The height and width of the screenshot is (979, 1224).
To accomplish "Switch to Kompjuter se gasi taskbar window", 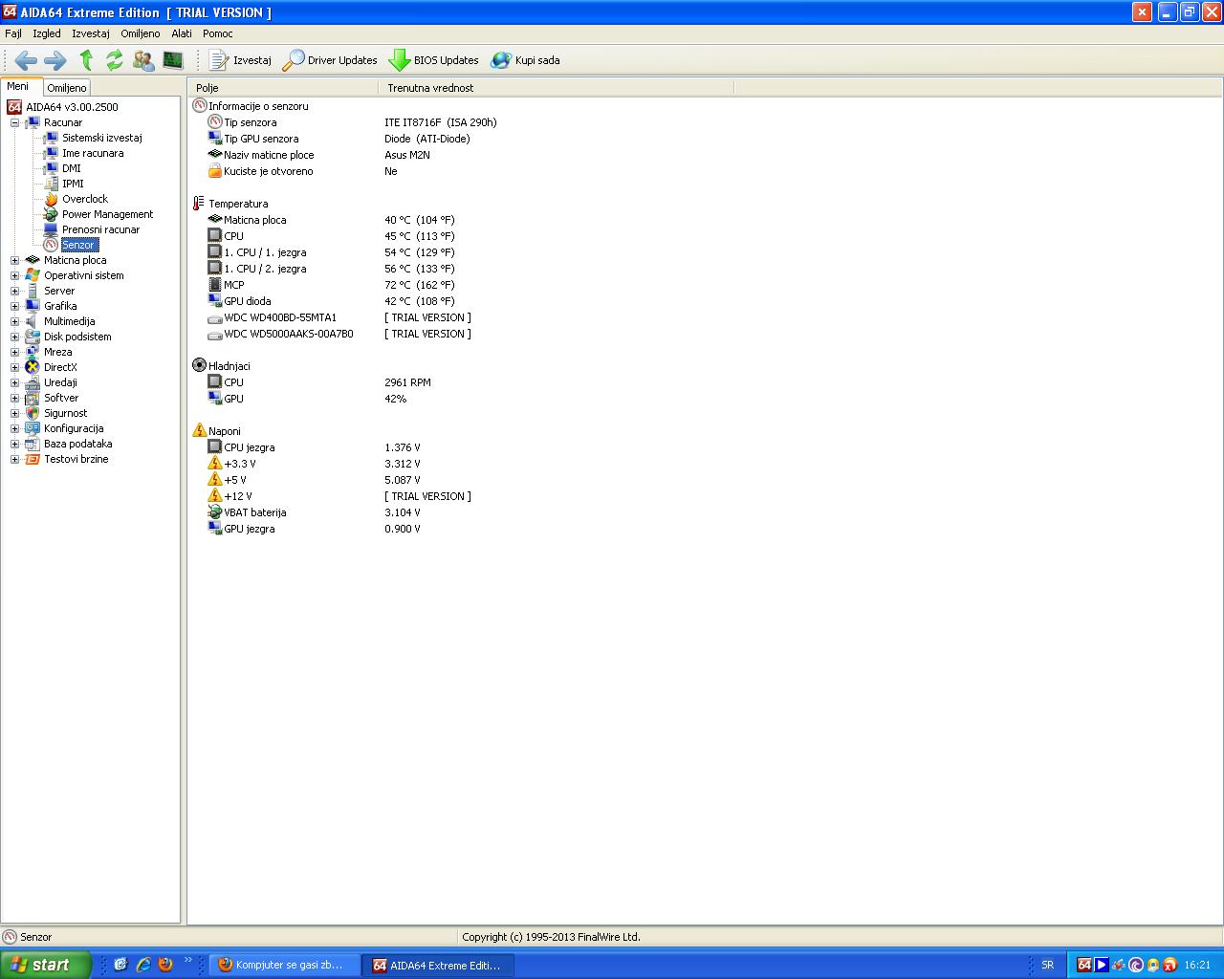I will (x=285, y=966).
